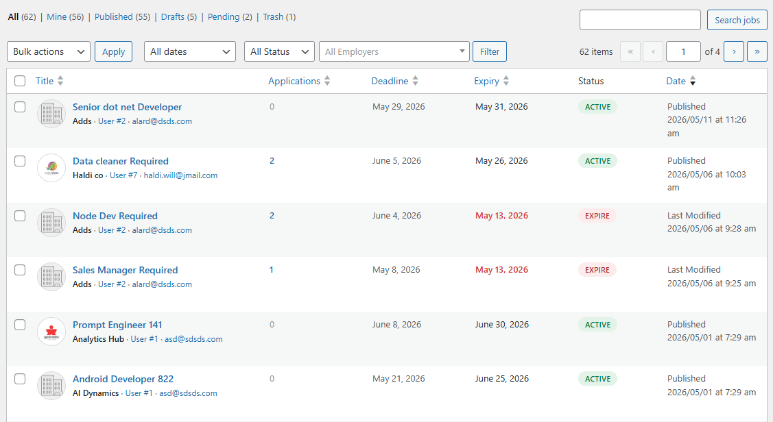View Published (55) jobs

coord(122,16)
